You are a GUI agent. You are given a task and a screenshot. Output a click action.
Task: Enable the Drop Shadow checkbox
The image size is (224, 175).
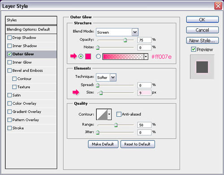pos(9,38)
